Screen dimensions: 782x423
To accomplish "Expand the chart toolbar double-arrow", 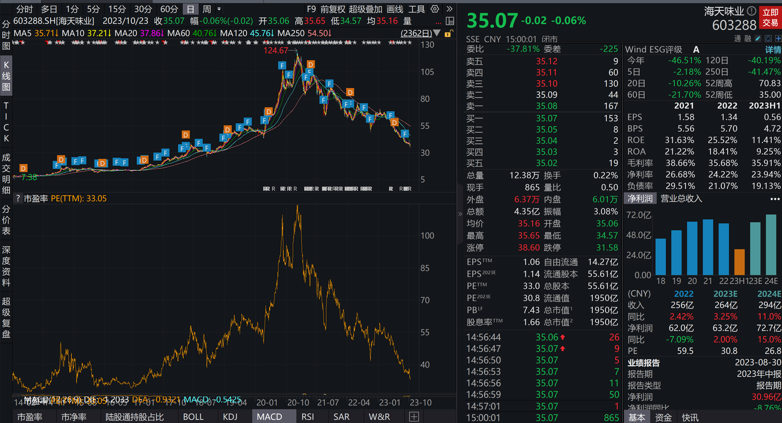I will 450,9.
